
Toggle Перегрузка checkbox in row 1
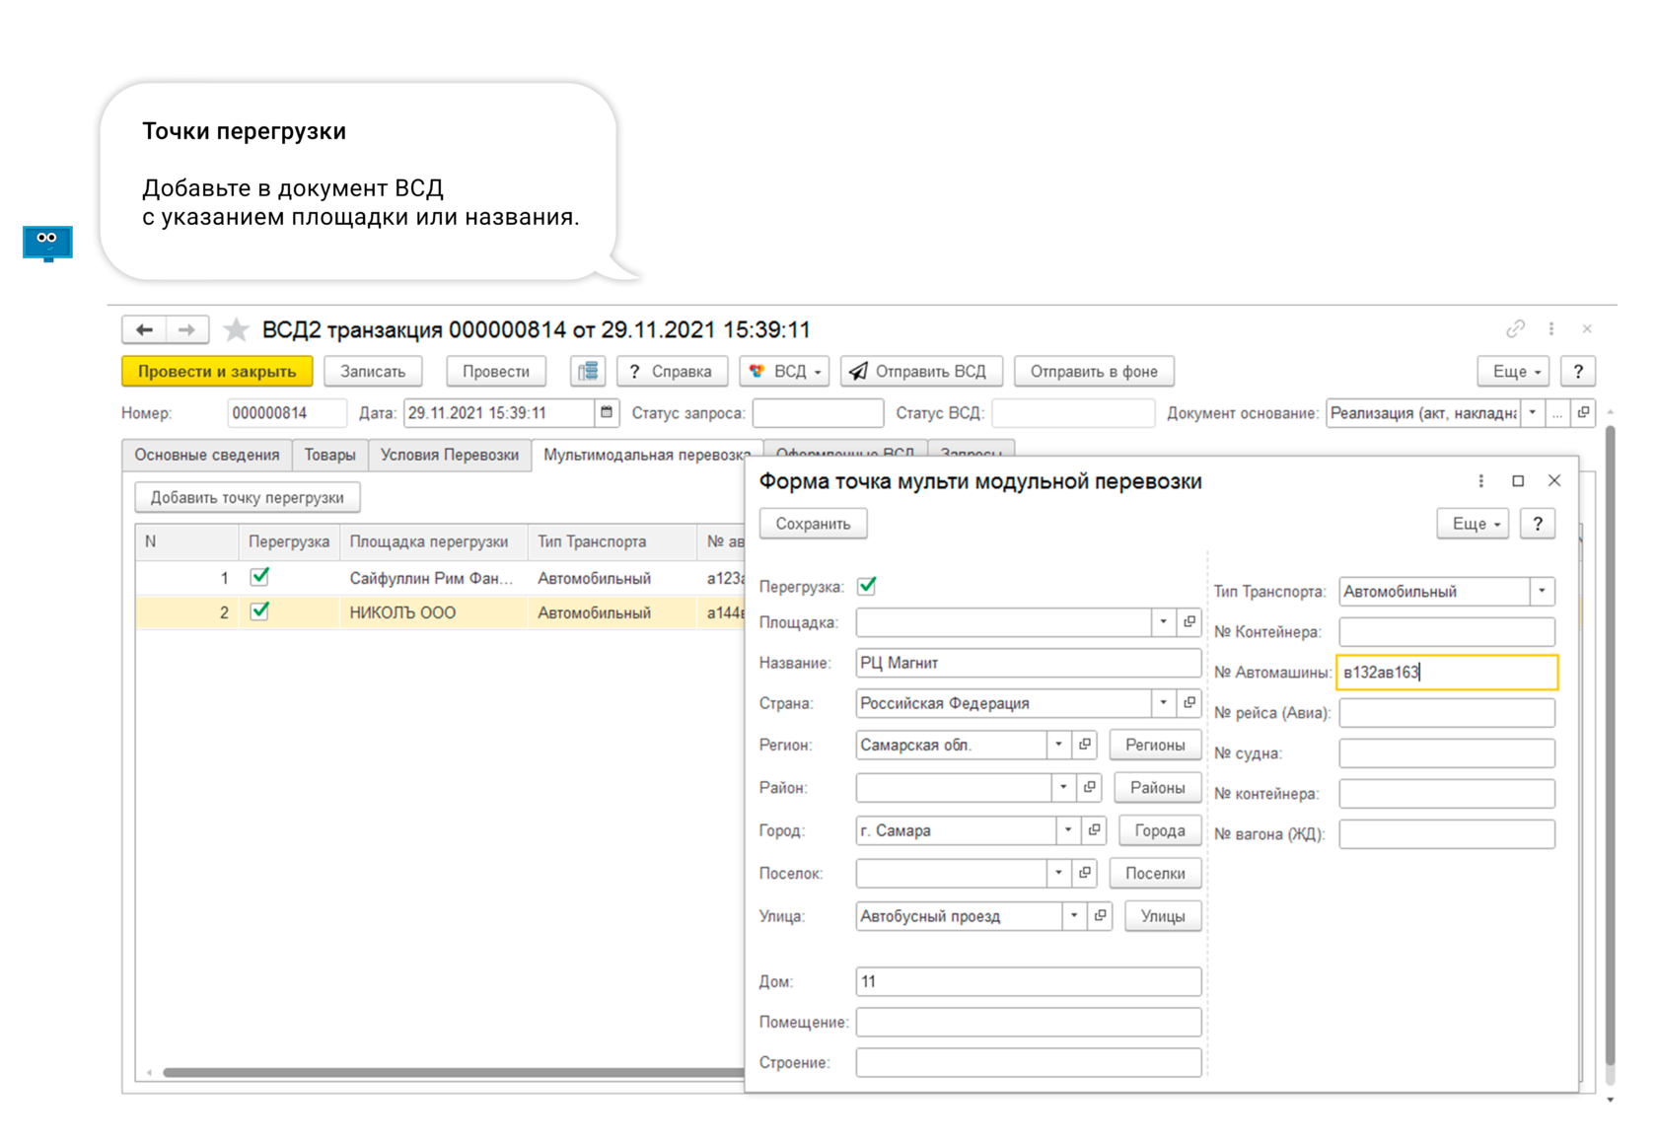(259, 576)
